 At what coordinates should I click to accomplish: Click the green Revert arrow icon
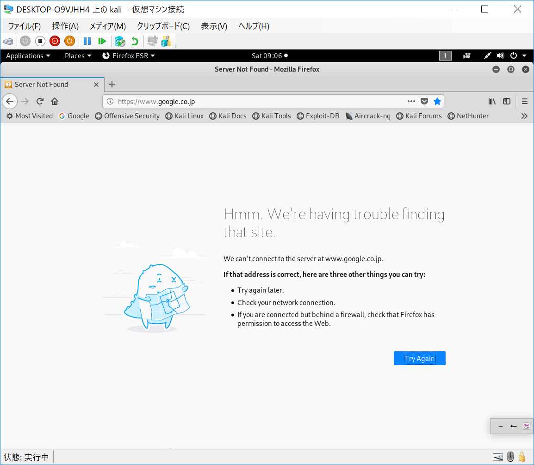(135, 41)
